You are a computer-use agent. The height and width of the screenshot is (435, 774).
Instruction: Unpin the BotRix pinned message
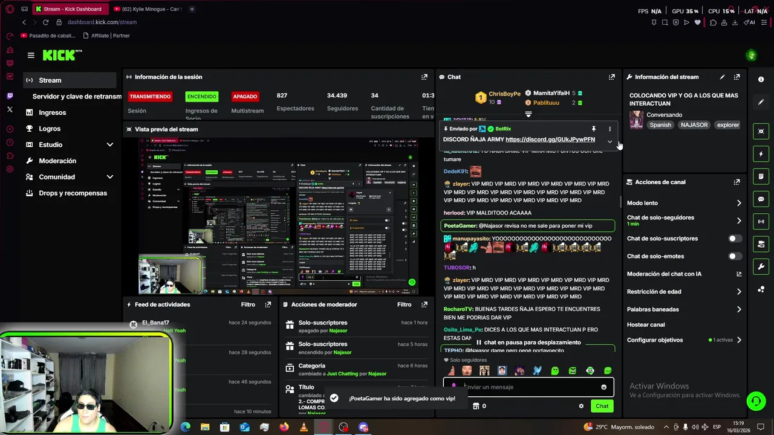pos(594,129)
